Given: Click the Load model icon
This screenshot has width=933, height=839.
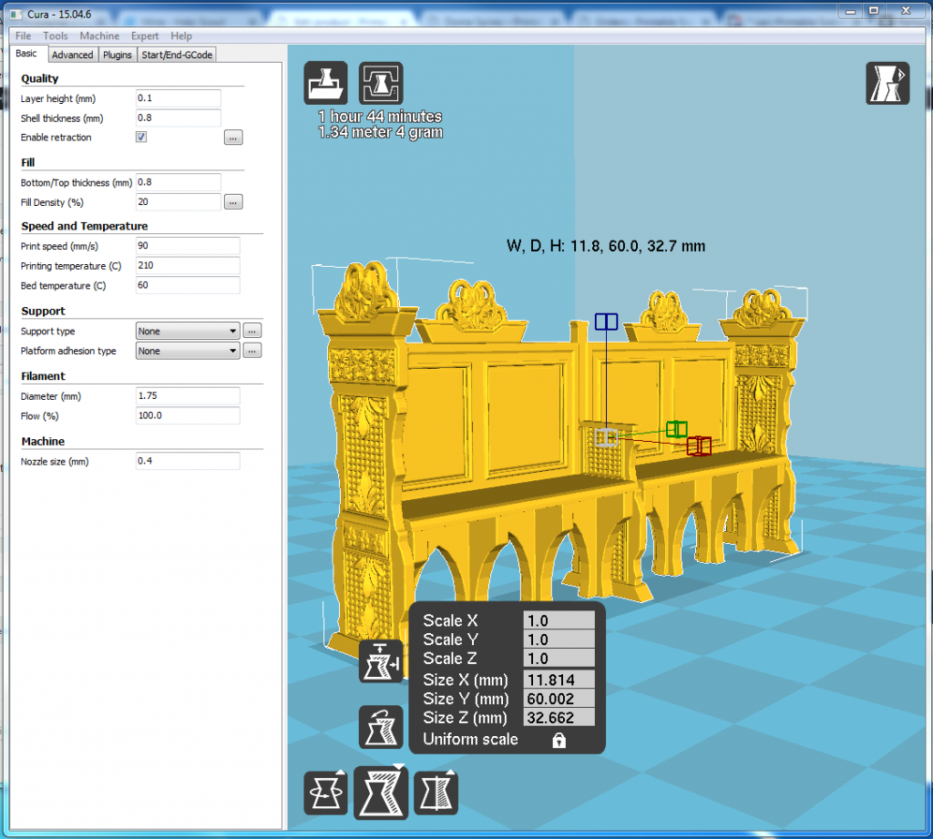Looking at the screenshot, I should [x=326, y=84].
